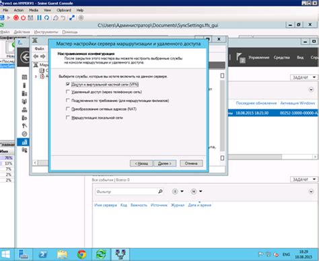Open FreeFileSync green arrows taskbar icon
This screenshot has width=319, height=261.
click(x=101, y=254)
